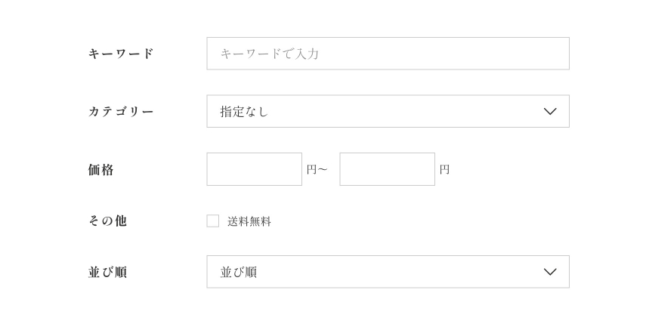Click the chevron arrow in 並び順 dropdown

pos(550,272)
